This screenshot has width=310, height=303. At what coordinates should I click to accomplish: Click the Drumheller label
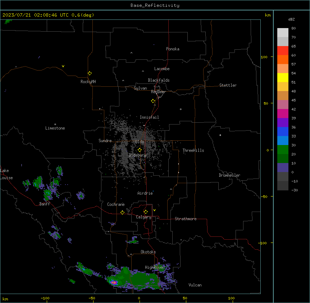pyautogui.click(x=229, y=175)
